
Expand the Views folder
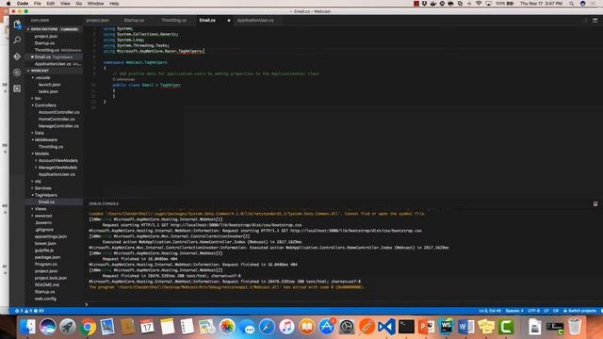point(41,209)
